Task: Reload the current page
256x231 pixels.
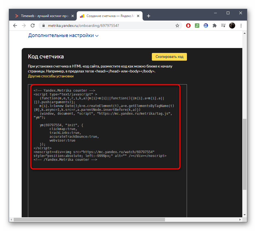Action: click(33, 26)
